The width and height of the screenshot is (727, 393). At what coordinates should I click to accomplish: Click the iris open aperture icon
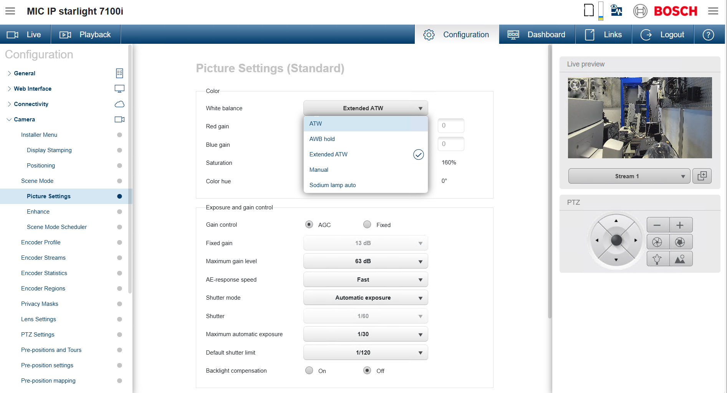tap(681, 242)
